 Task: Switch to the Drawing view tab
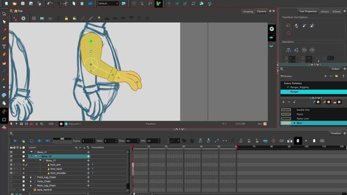point(248,11)
